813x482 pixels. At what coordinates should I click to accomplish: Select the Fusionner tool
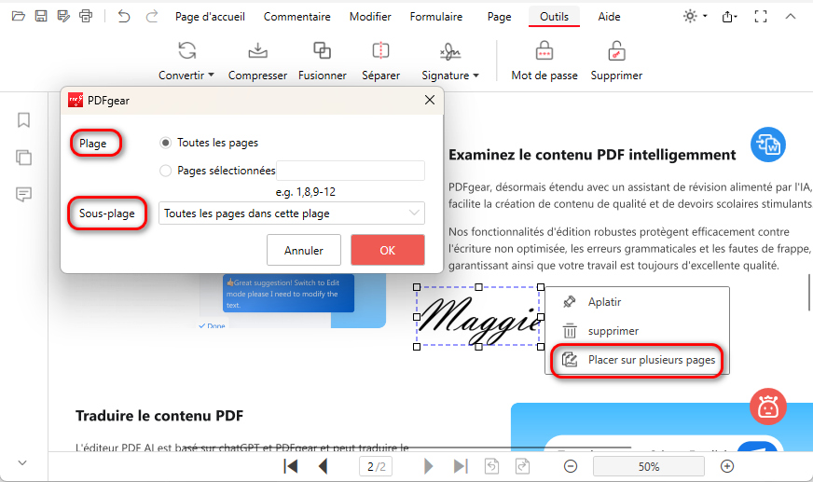pyautogui.click(x=322, y=61)
